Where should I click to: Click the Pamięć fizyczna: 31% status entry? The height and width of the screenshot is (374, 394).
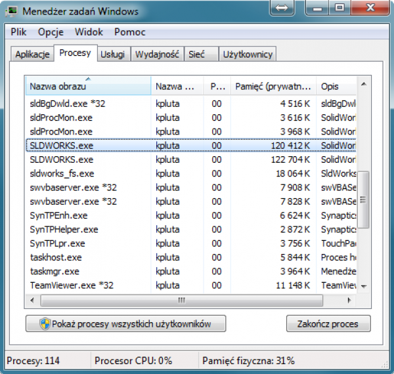point(248,361)
